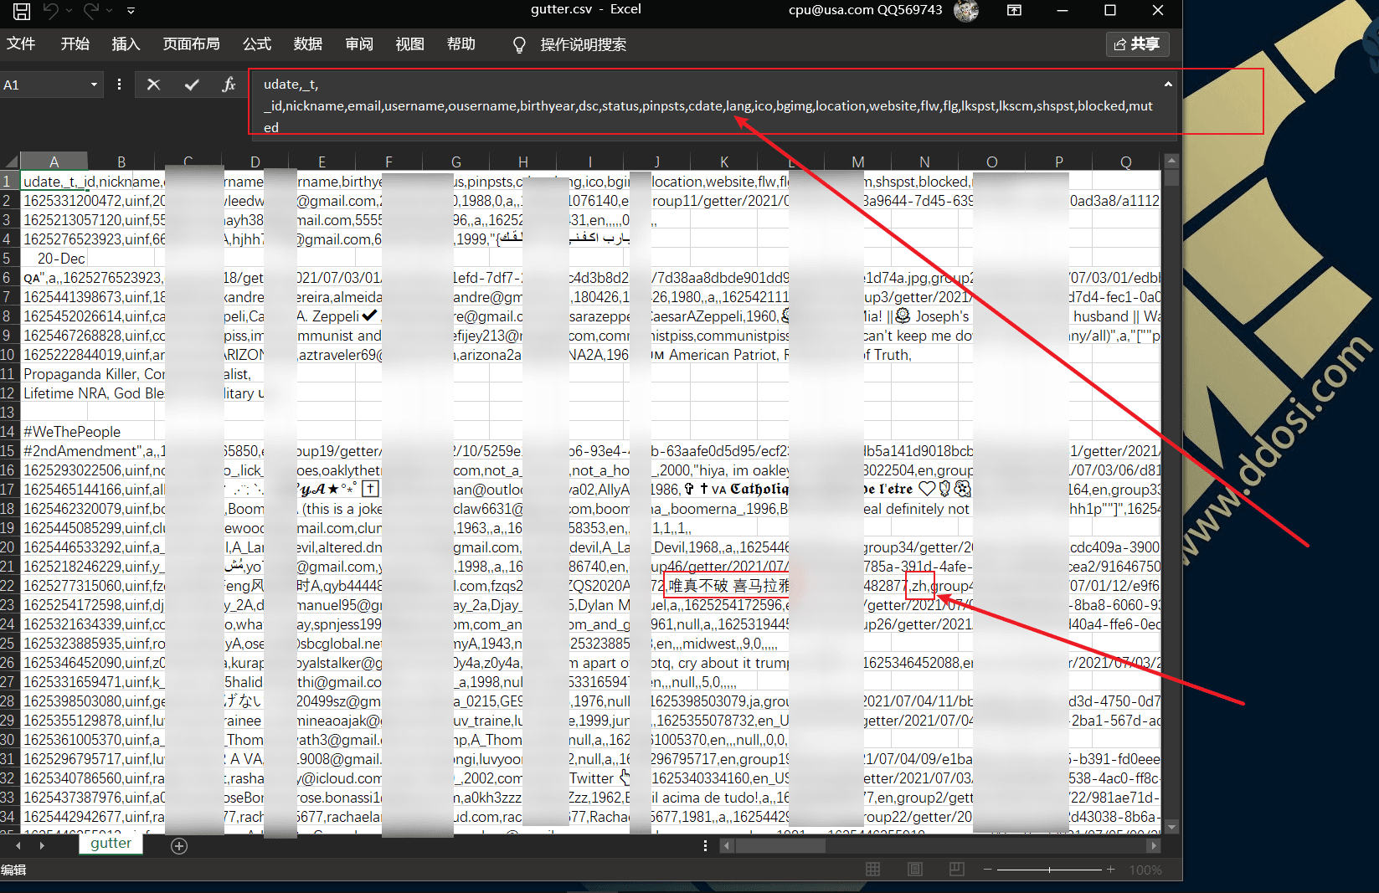Select column A header
Screen dimensions: 1379x893
coord(54,162)
